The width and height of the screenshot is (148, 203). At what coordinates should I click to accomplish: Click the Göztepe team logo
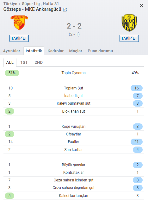coord(19,23)
